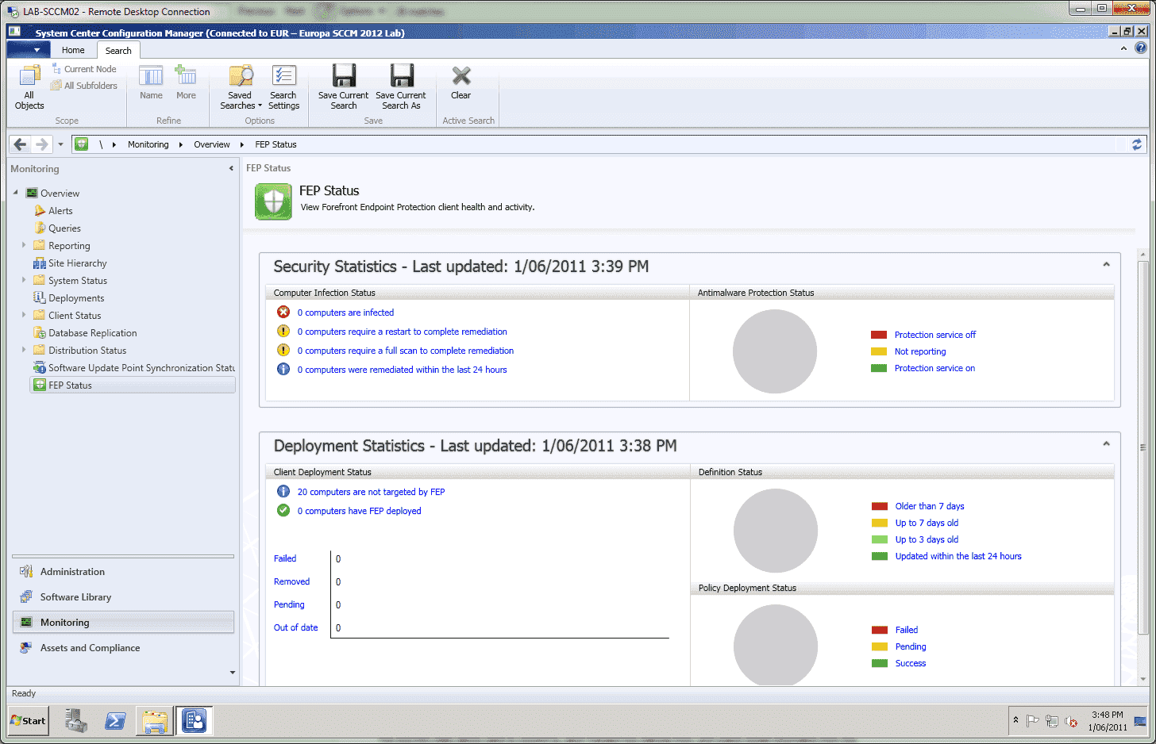
Task: Click the vertical scrollbar of dashboard
Action: 1143,448
